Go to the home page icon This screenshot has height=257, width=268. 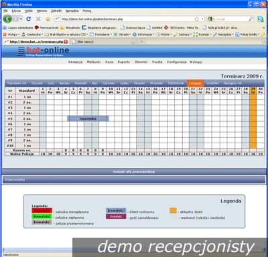[x=48, y=19]
